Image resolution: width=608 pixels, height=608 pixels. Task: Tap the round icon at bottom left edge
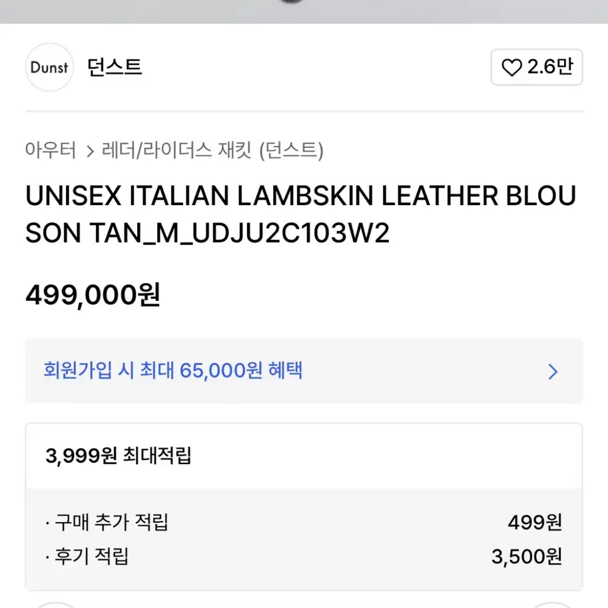(x=55, y=605)
